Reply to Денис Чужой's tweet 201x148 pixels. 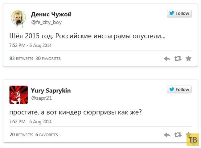[167, 58]
